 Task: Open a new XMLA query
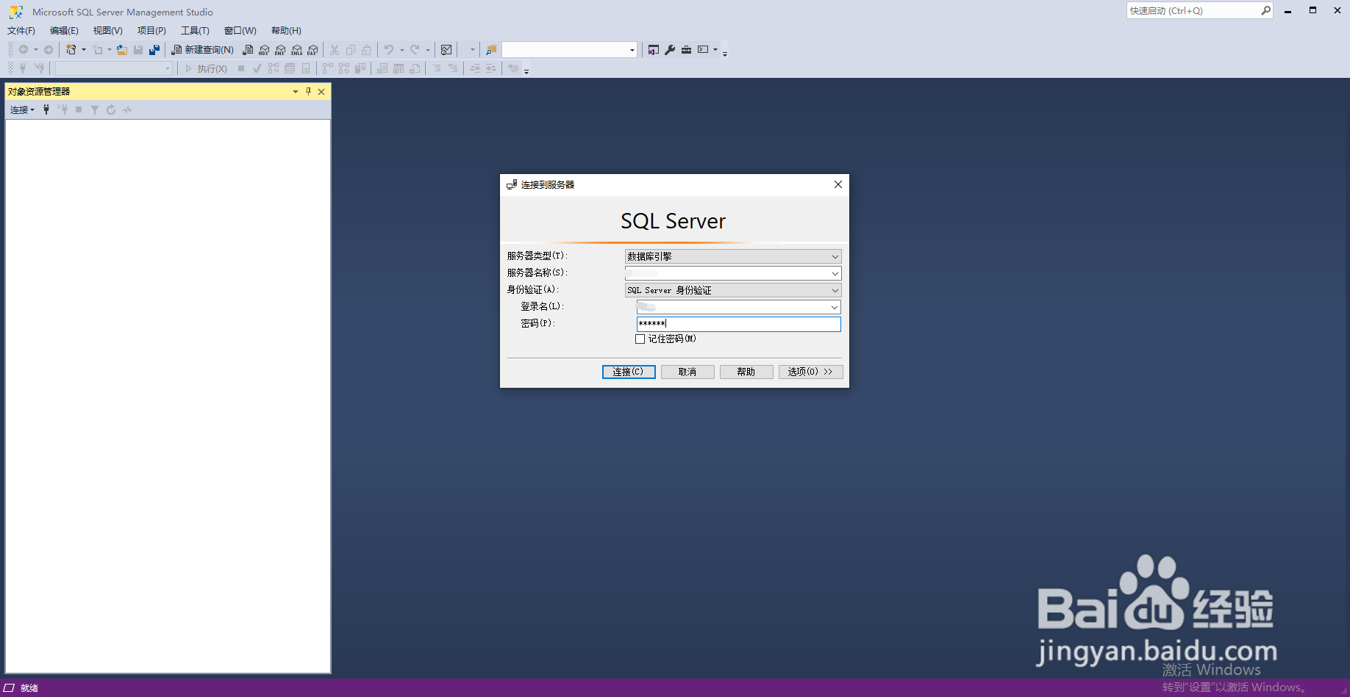(296, 50)
